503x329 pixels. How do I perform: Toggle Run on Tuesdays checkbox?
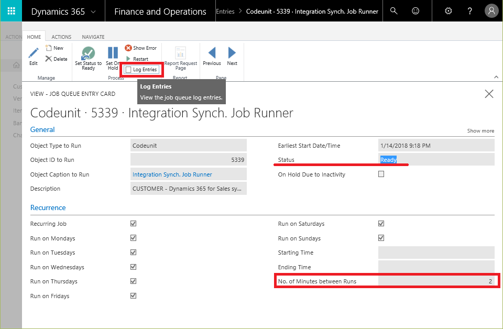pos(133,253)
